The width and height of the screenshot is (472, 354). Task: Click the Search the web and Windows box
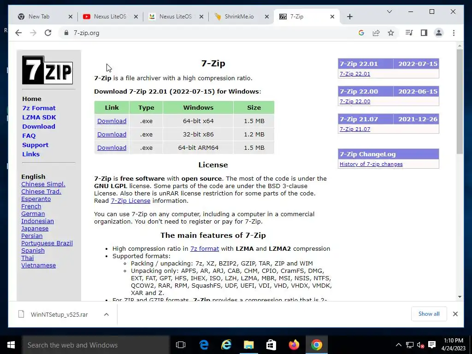coord(96,345)
